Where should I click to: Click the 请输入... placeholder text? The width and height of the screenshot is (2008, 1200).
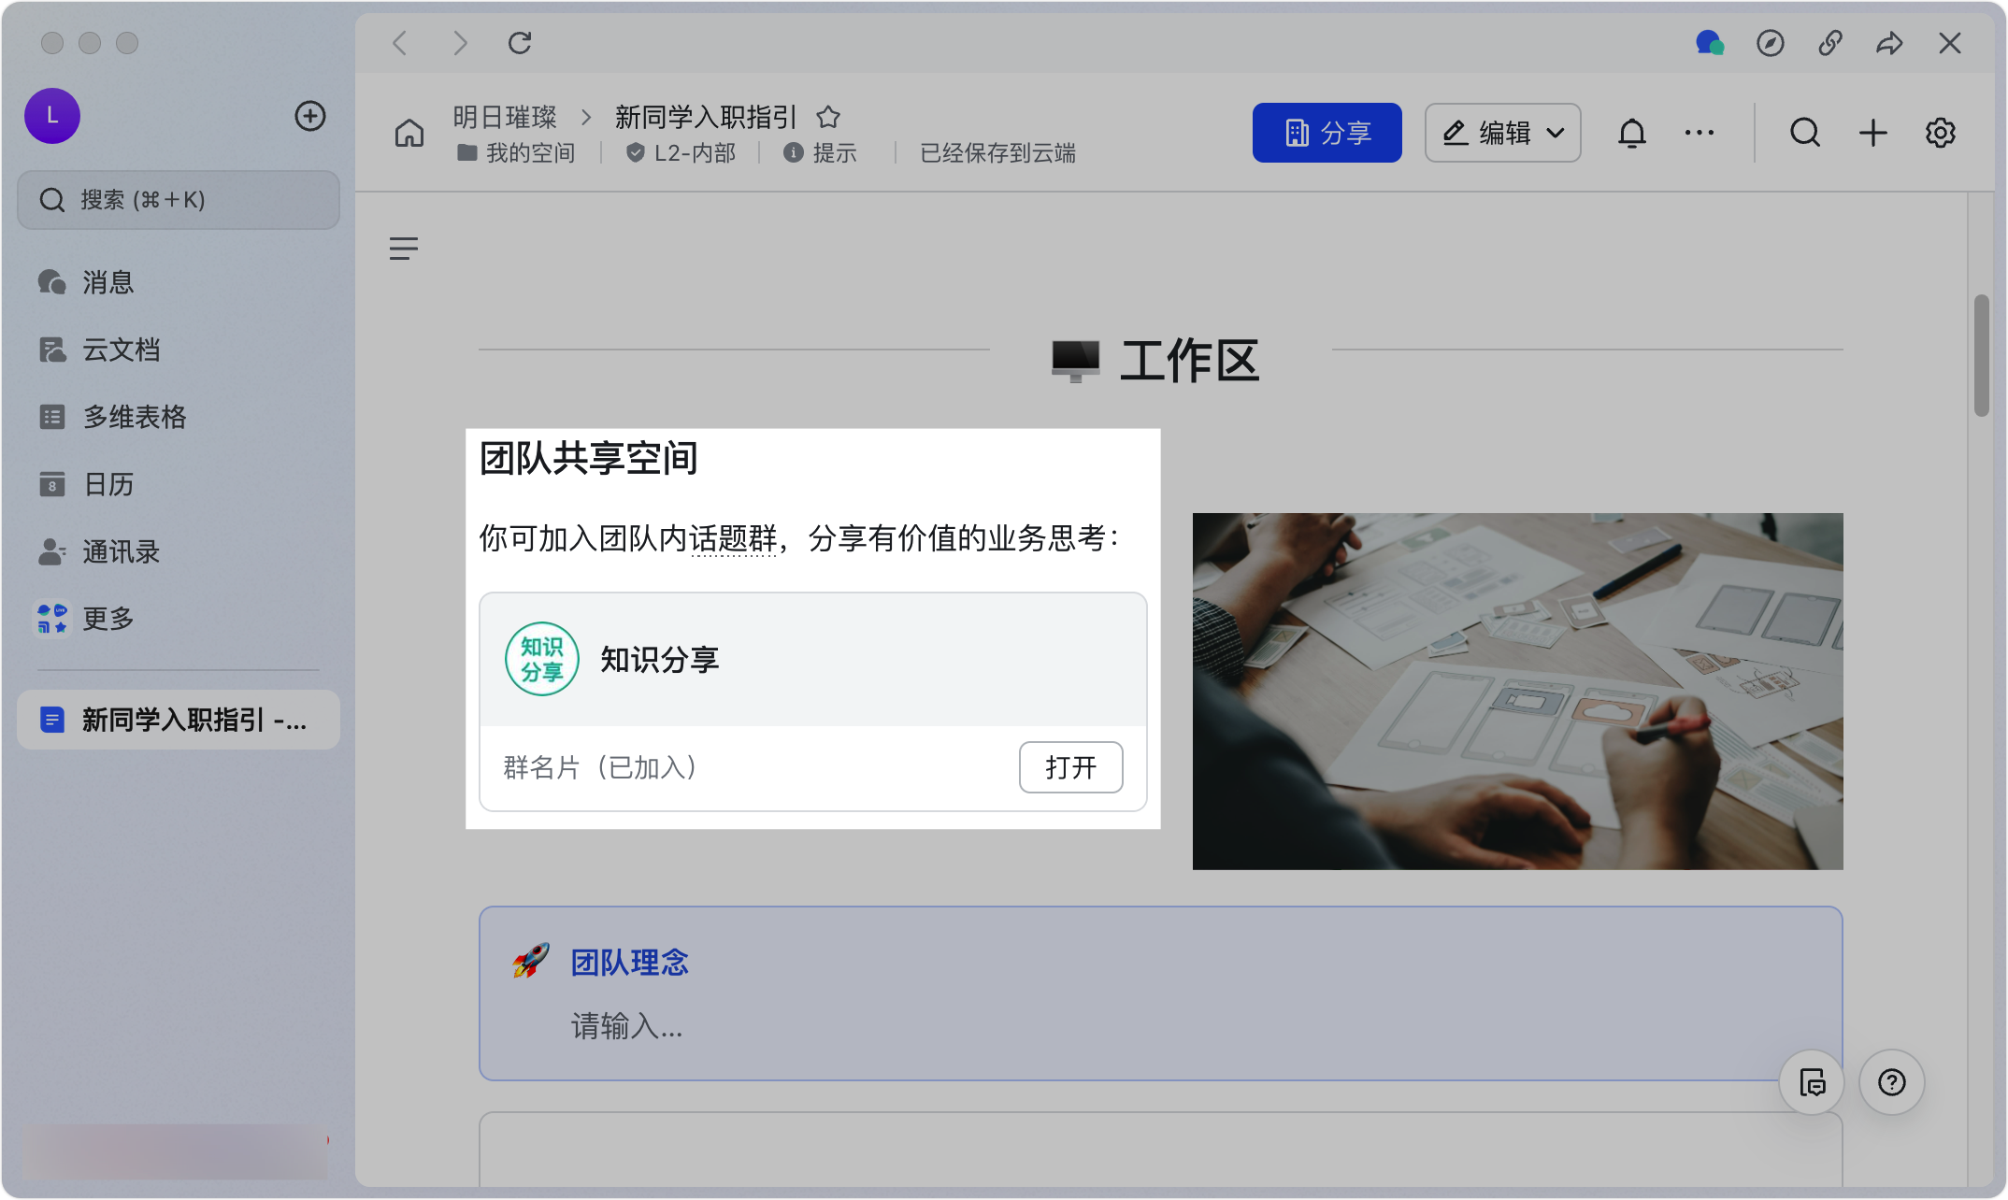(x=627, y=1026)
